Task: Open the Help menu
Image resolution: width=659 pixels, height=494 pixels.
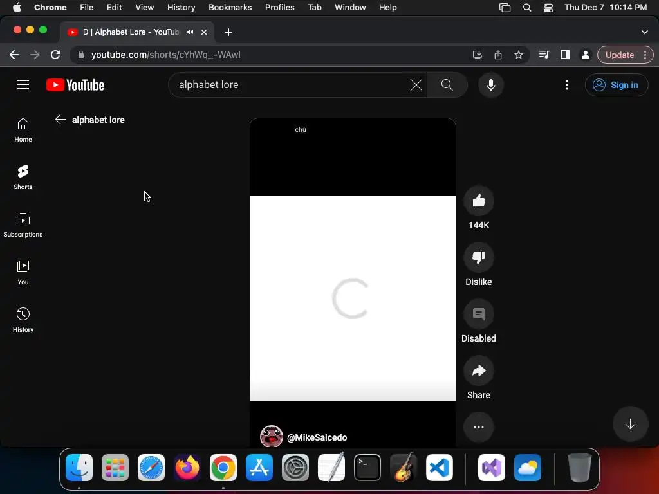Action: (387, 8)
